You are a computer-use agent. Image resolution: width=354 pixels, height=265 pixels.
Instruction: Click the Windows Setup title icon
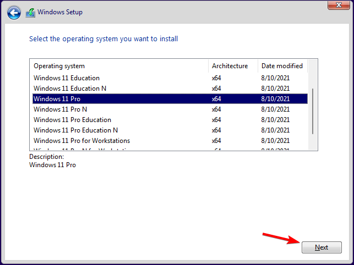[30, 13]
